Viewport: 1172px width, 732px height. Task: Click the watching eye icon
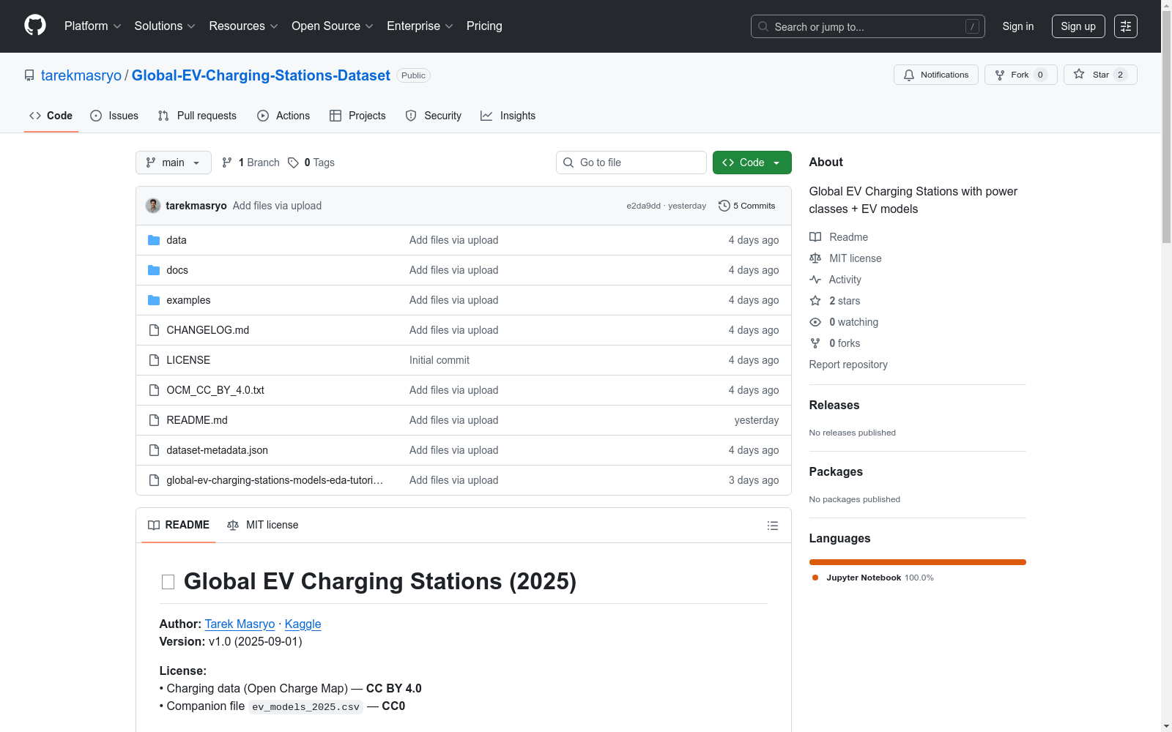pos(815,322)
